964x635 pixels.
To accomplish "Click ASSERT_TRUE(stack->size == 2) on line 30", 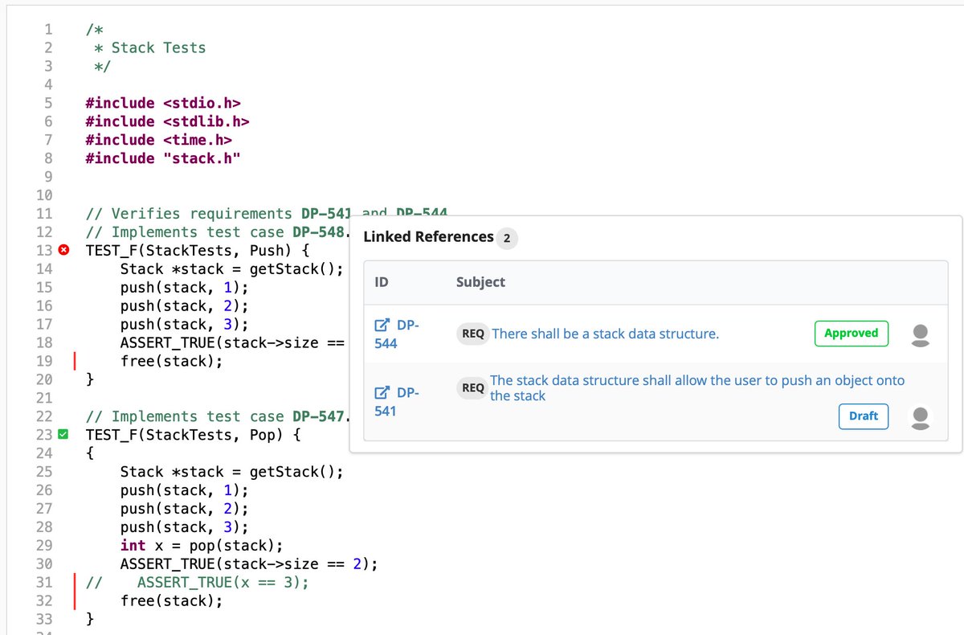I will tap(249, 564).
